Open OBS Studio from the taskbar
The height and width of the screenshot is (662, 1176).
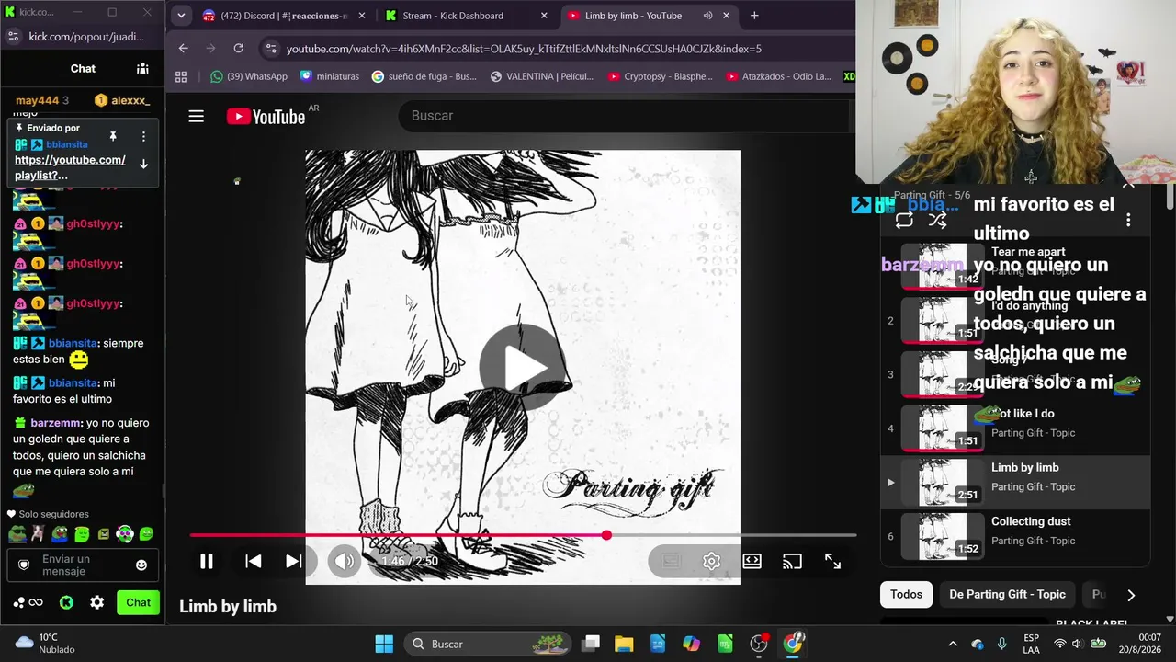[x=759, y=644]
